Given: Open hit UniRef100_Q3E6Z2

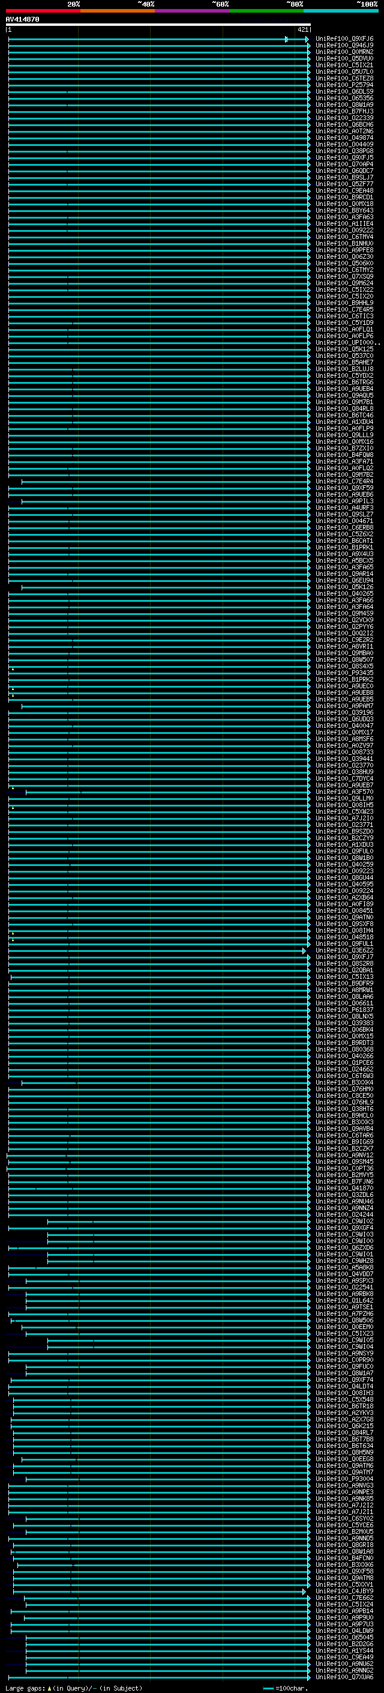Looking at the screenshot, I should point(344,950).
